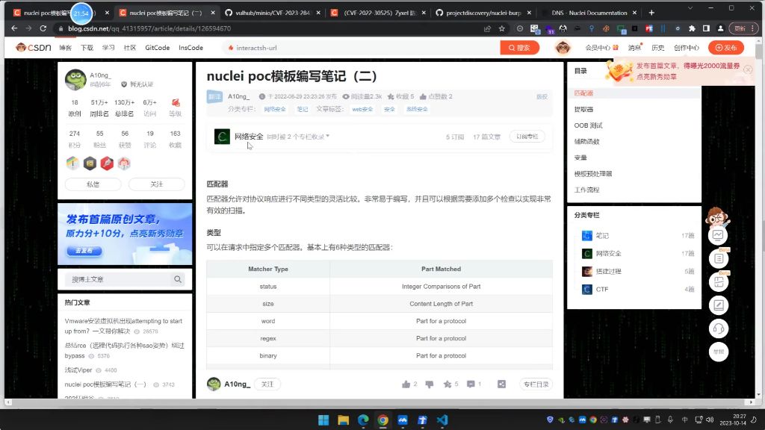
Task: Click the 专栏目录 button
Action: coord(536,384)
